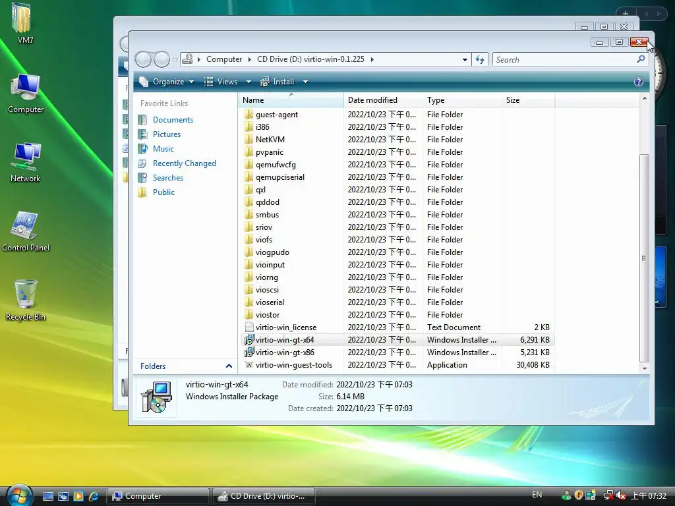Image resolution: width=675 pixels, height=506 pixels.
Task: Sort by the Name column header
Action: pos(291,100)
